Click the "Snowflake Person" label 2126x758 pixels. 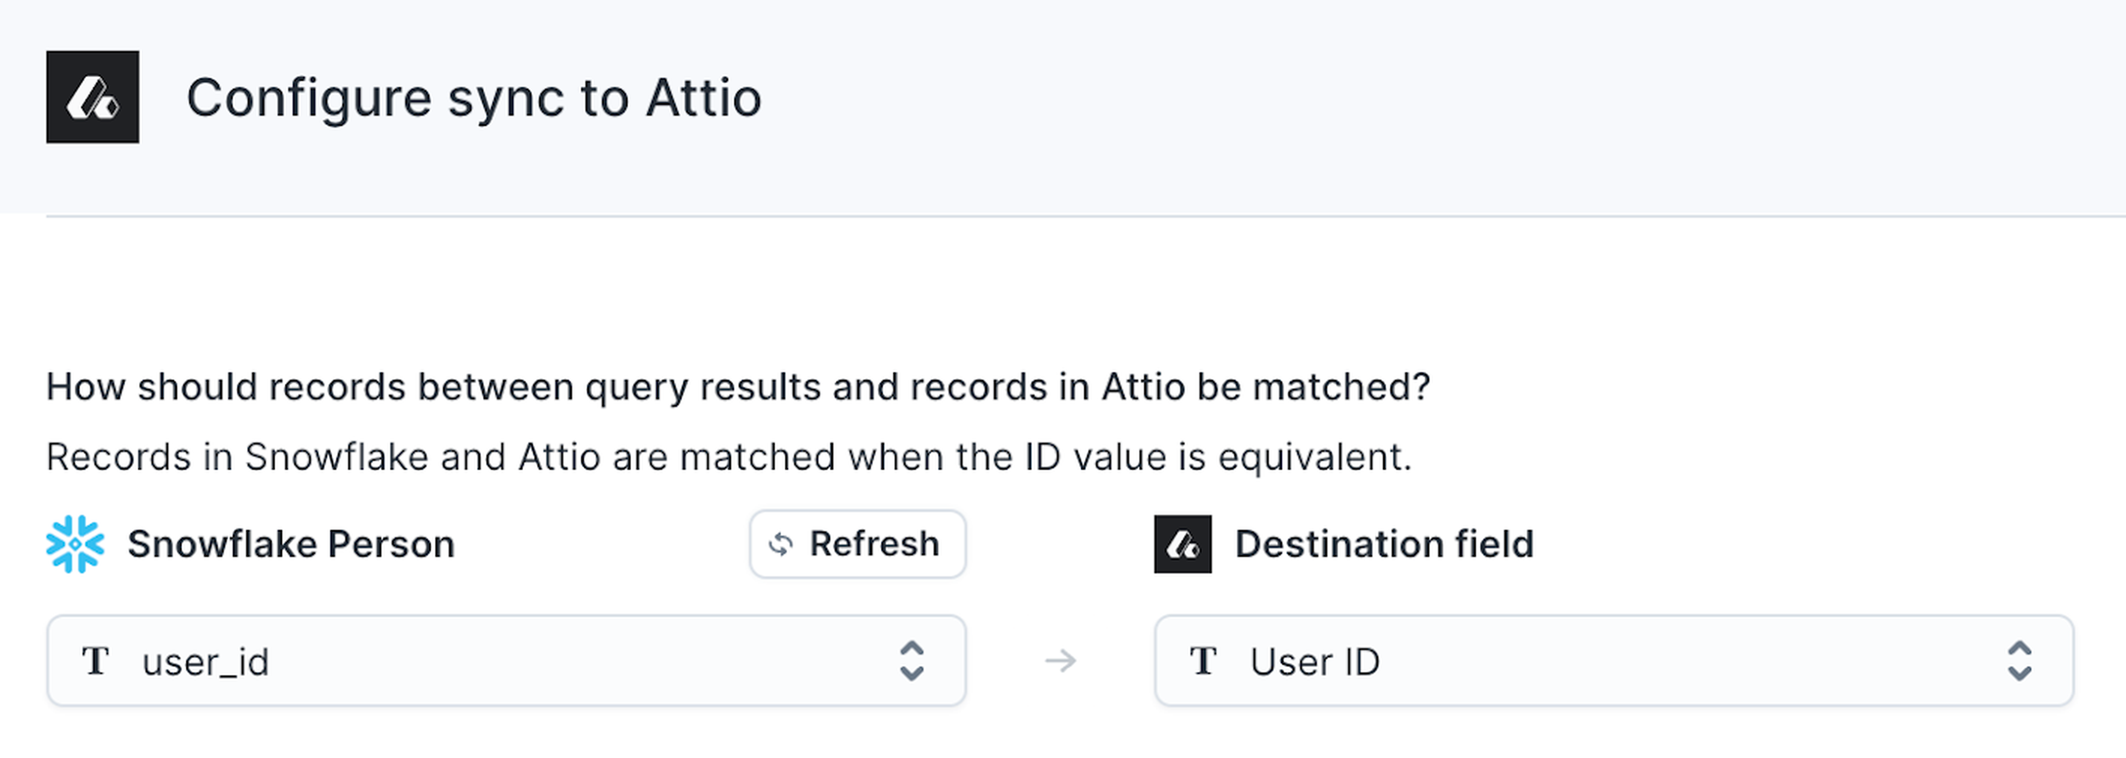click(291, 544)
